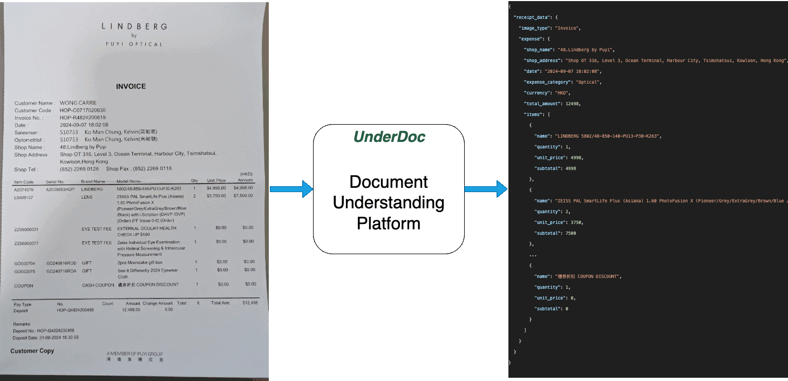Click the "total_amount" key in the JSON
The width and height of the screenshot is (788, 381).
click(542, 104)
